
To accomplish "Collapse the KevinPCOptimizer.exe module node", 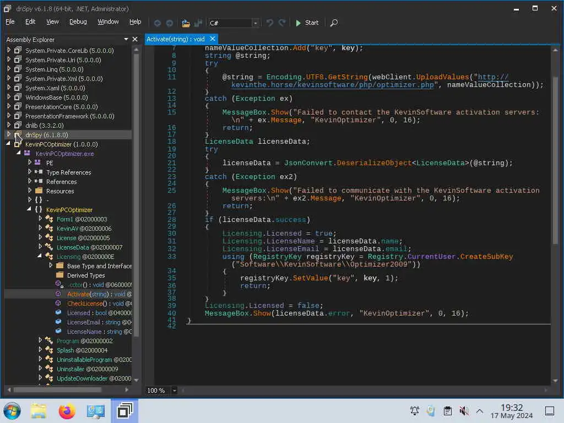I will (x=19, y=153).
